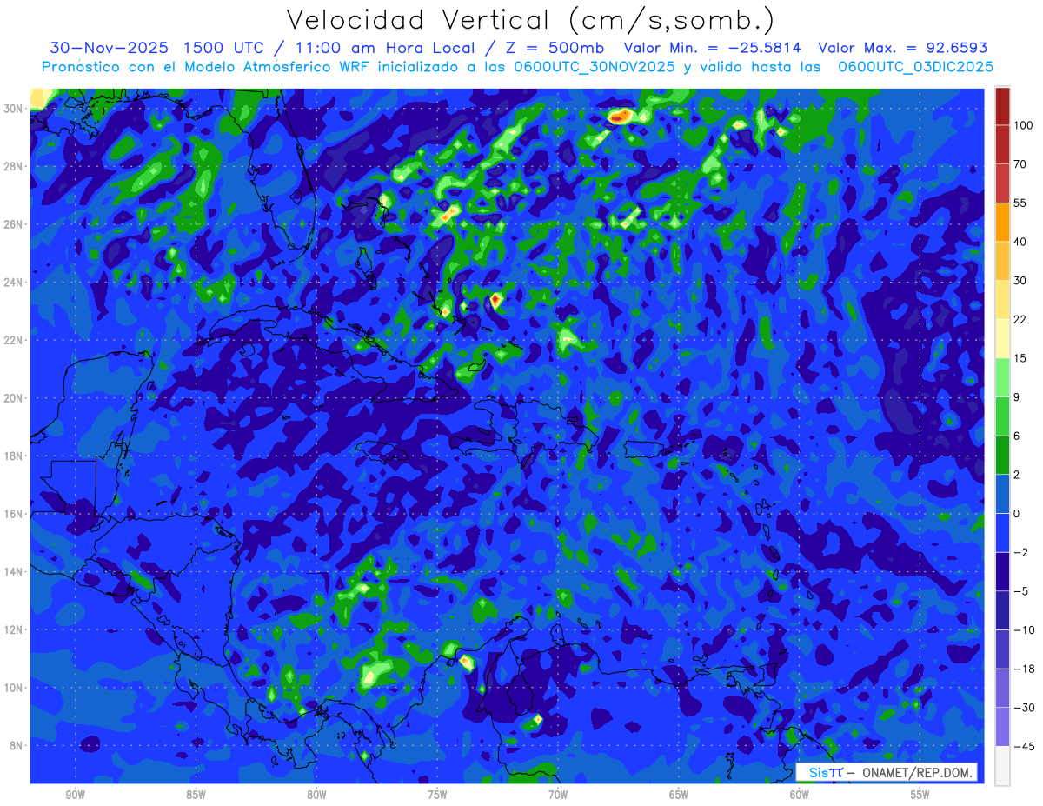Click the pale yellow colorbar segment between 22 and 15
The width and height of the screenshot is (1043, 806).
pyautogui.click(x=1002, y=339)
